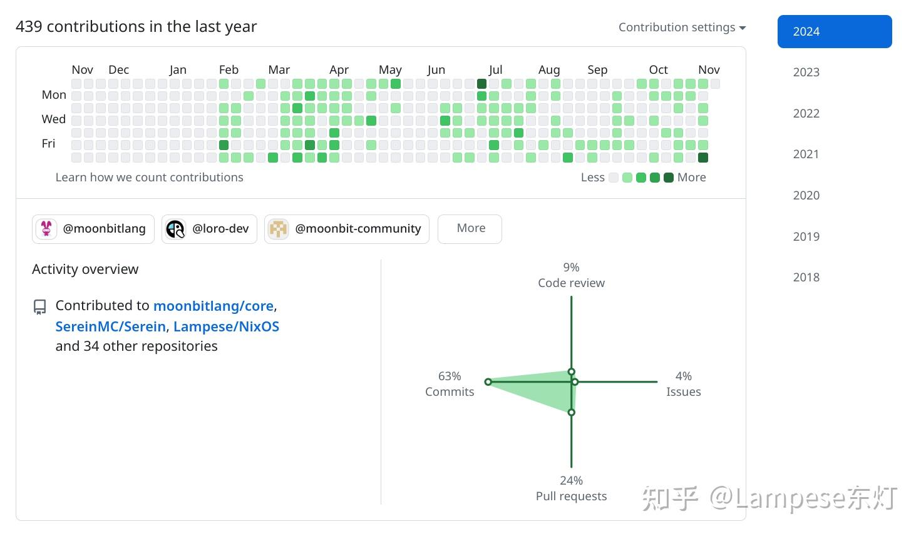Open the SereinMC/Serein repository link
The width and height of the screenshot is (921, 539).
coord(110,326)
